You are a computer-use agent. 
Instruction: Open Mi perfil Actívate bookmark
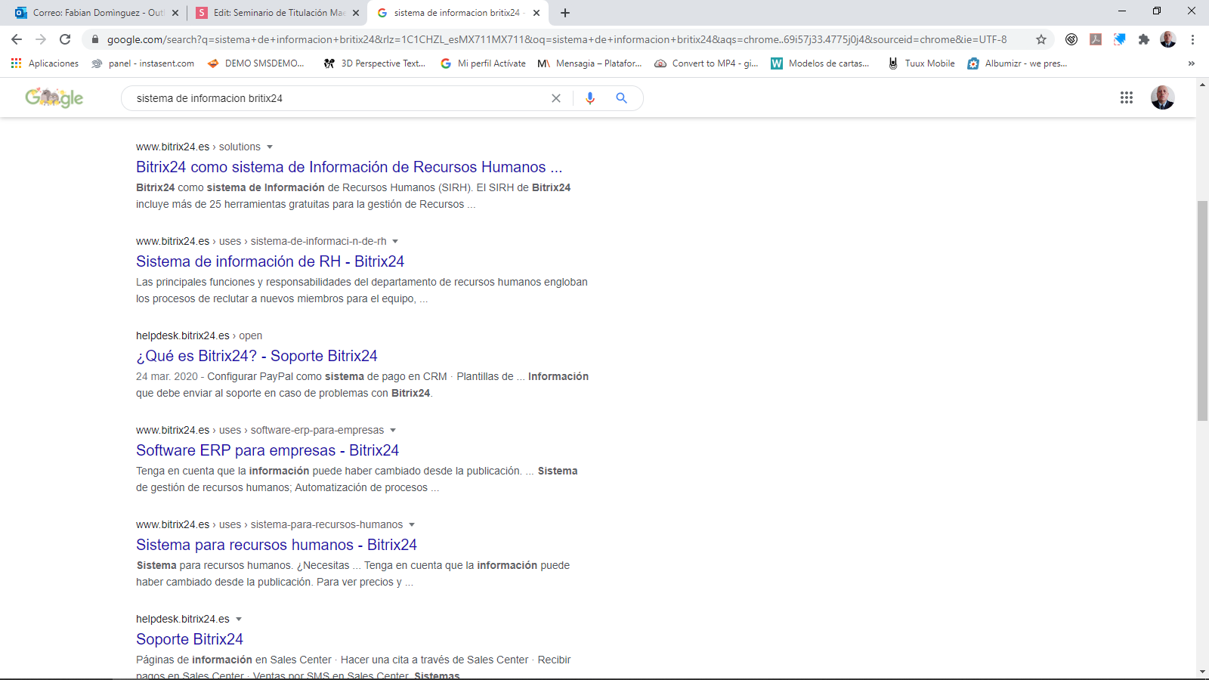pyautogui.click(x=483, y=63)
